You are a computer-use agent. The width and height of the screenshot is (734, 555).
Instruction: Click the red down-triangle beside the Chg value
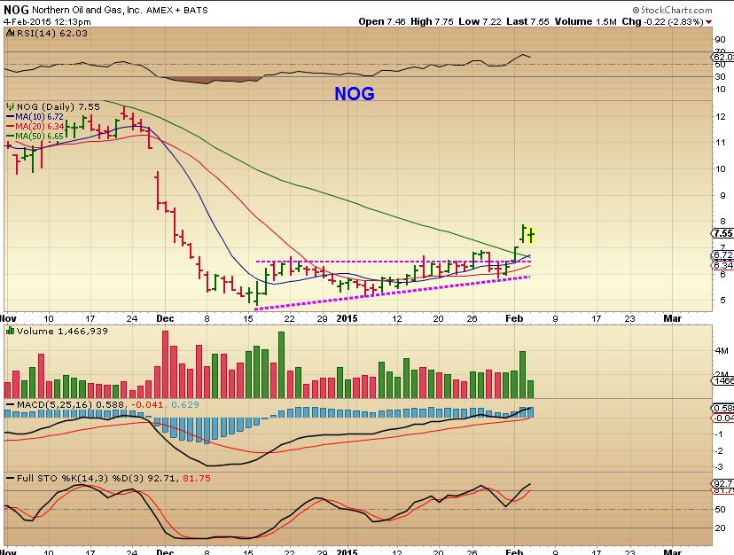tap(708, 22)
